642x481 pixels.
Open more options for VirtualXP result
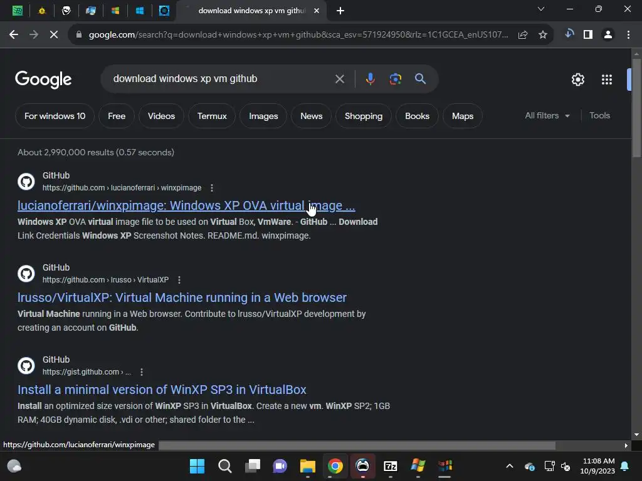point(179,280)
